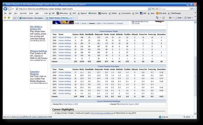Open the Favorites Center star icon

[5, 18]
